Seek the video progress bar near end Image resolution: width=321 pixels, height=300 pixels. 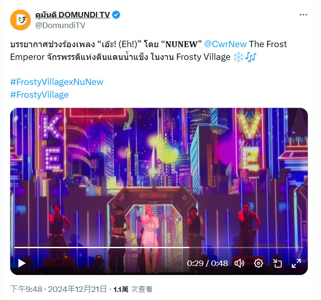pos(295,247)
